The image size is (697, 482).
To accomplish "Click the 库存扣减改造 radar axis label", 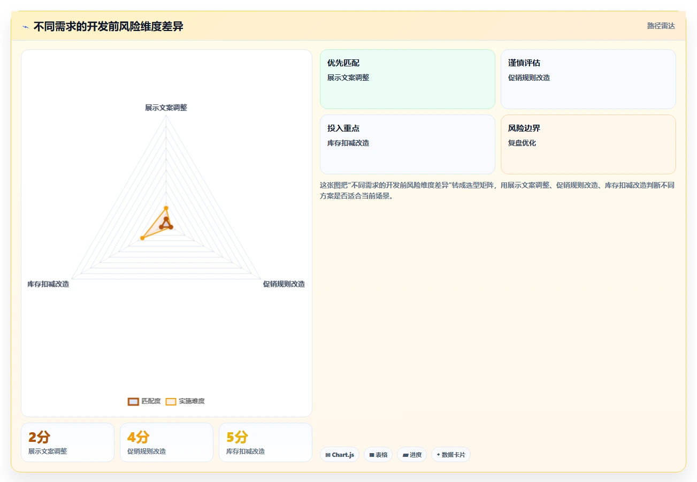I will tap(48, 284).
